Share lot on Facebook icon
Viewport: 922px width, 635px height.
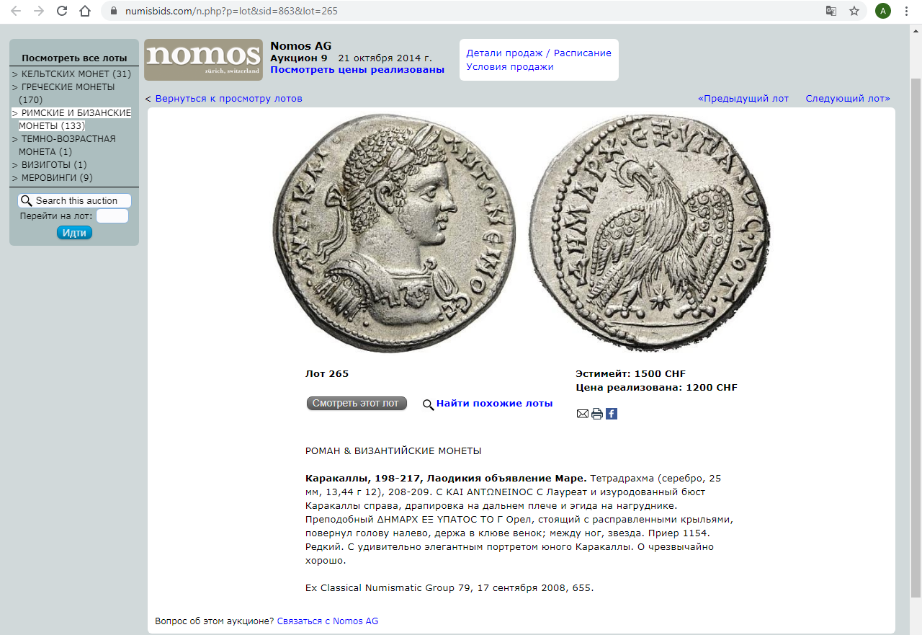[x=612, y=414]
